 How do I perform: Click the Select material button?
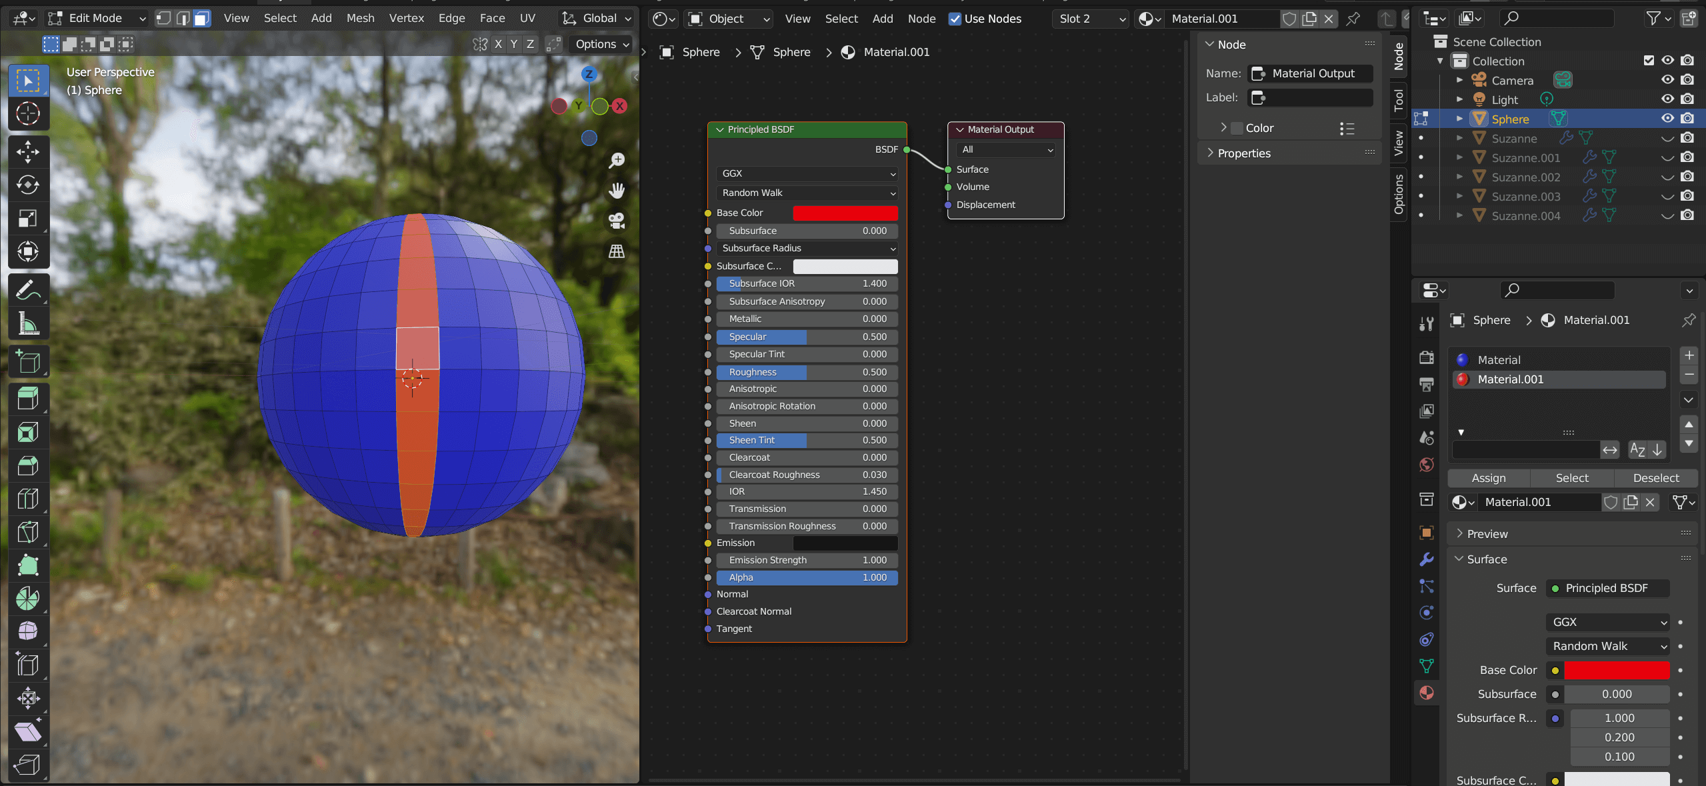[x=1572, y=478]
